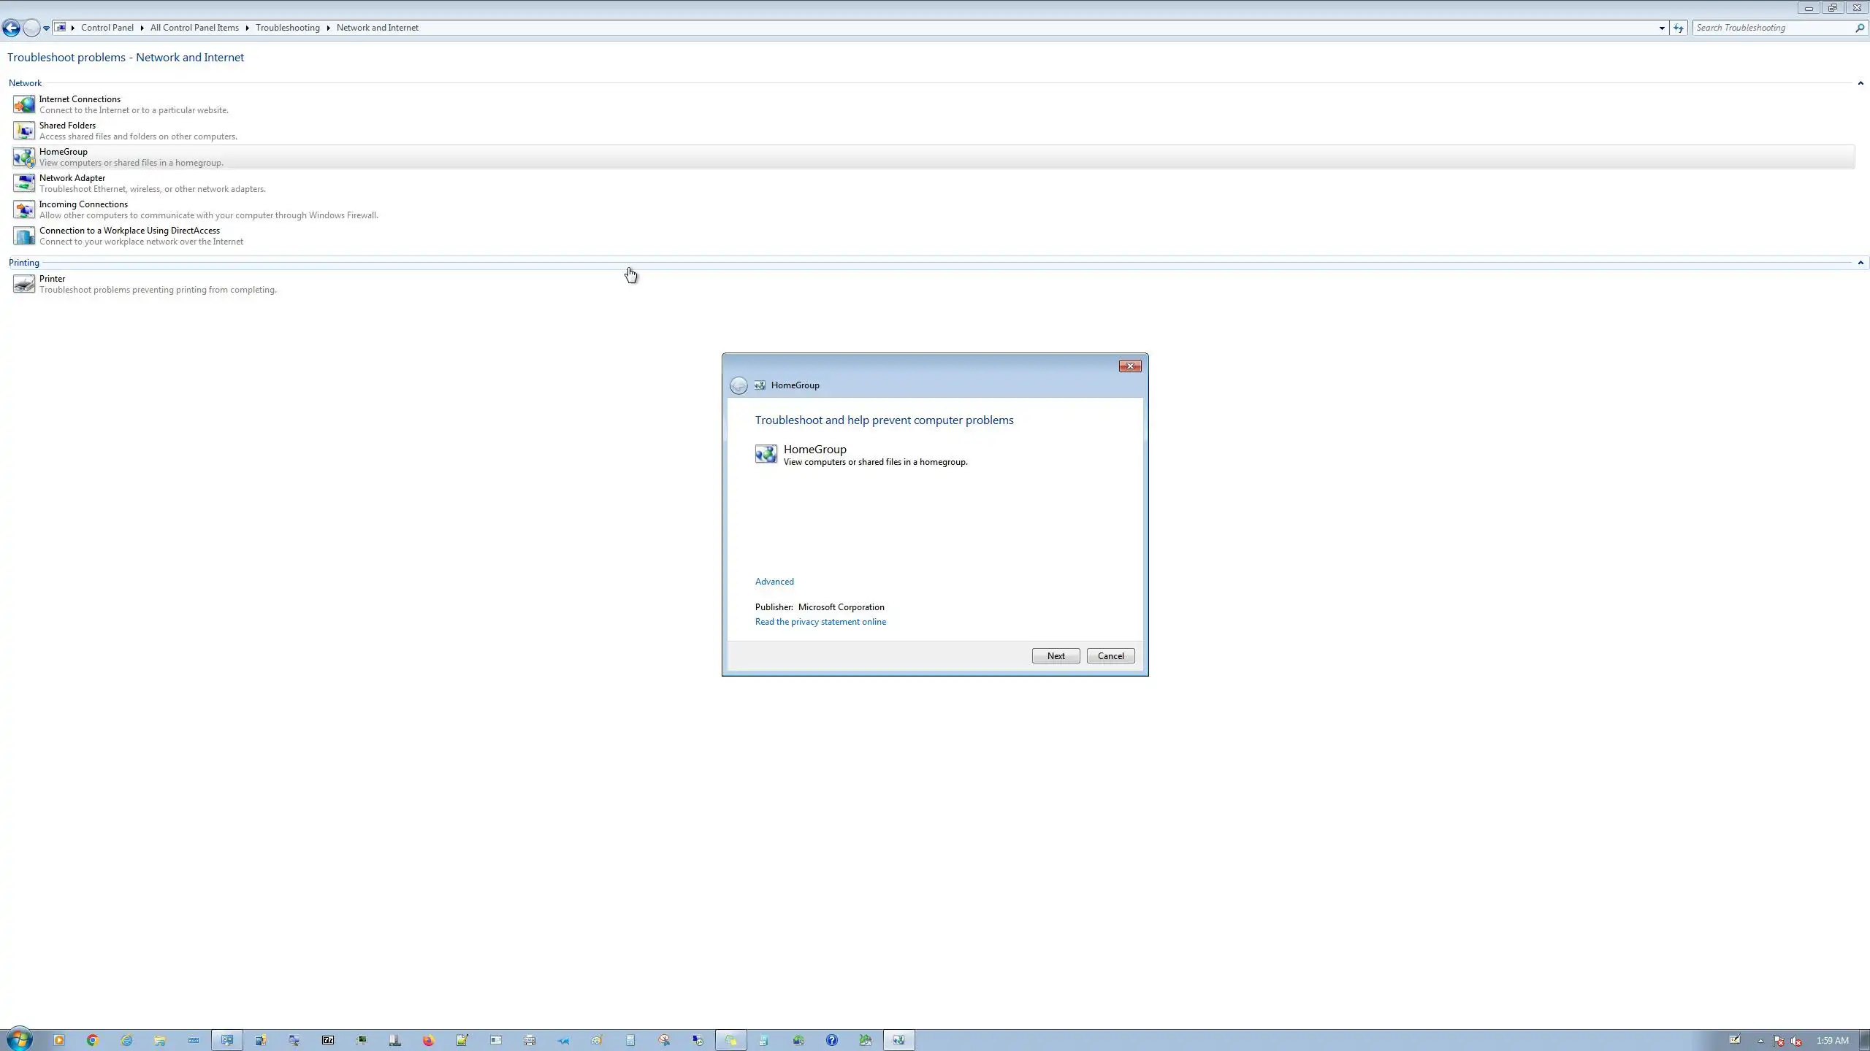
Task: Collapse the Network section
Action: [1860, 83]
